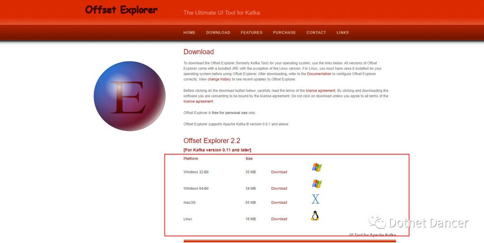Download the macOS version
484x243 pixels.
click(279, 203)
